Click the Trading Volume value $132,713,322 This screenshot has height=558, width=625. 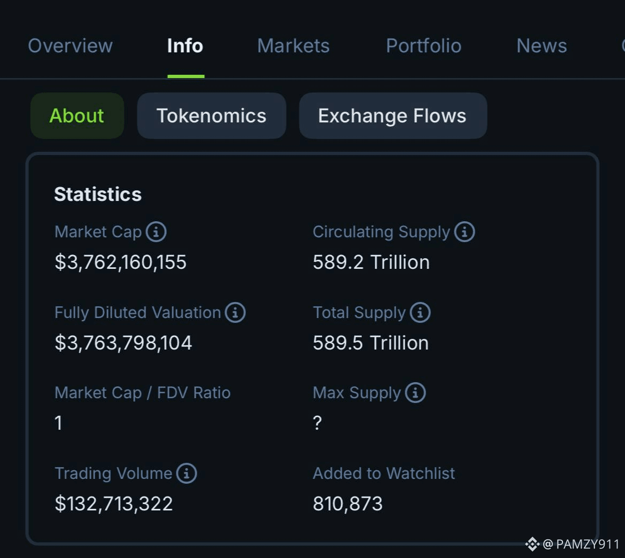(x=113, y=504)
